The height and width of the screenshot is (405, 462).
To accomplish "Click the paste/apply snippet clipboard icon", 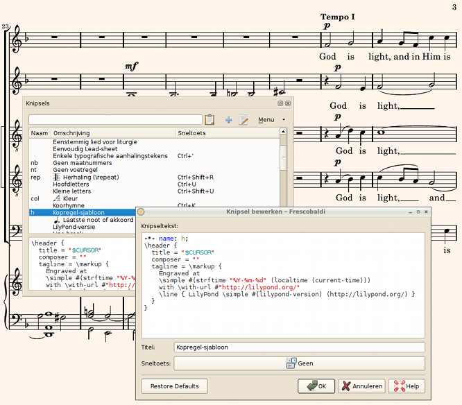I will (x=210, y=120).
